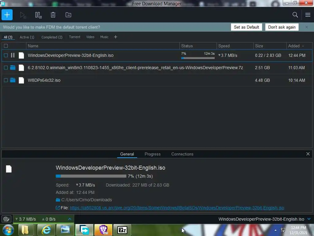The height and width of the screenshot is (236, 314).
Task: Open the search magnifier
Action: 295,15
